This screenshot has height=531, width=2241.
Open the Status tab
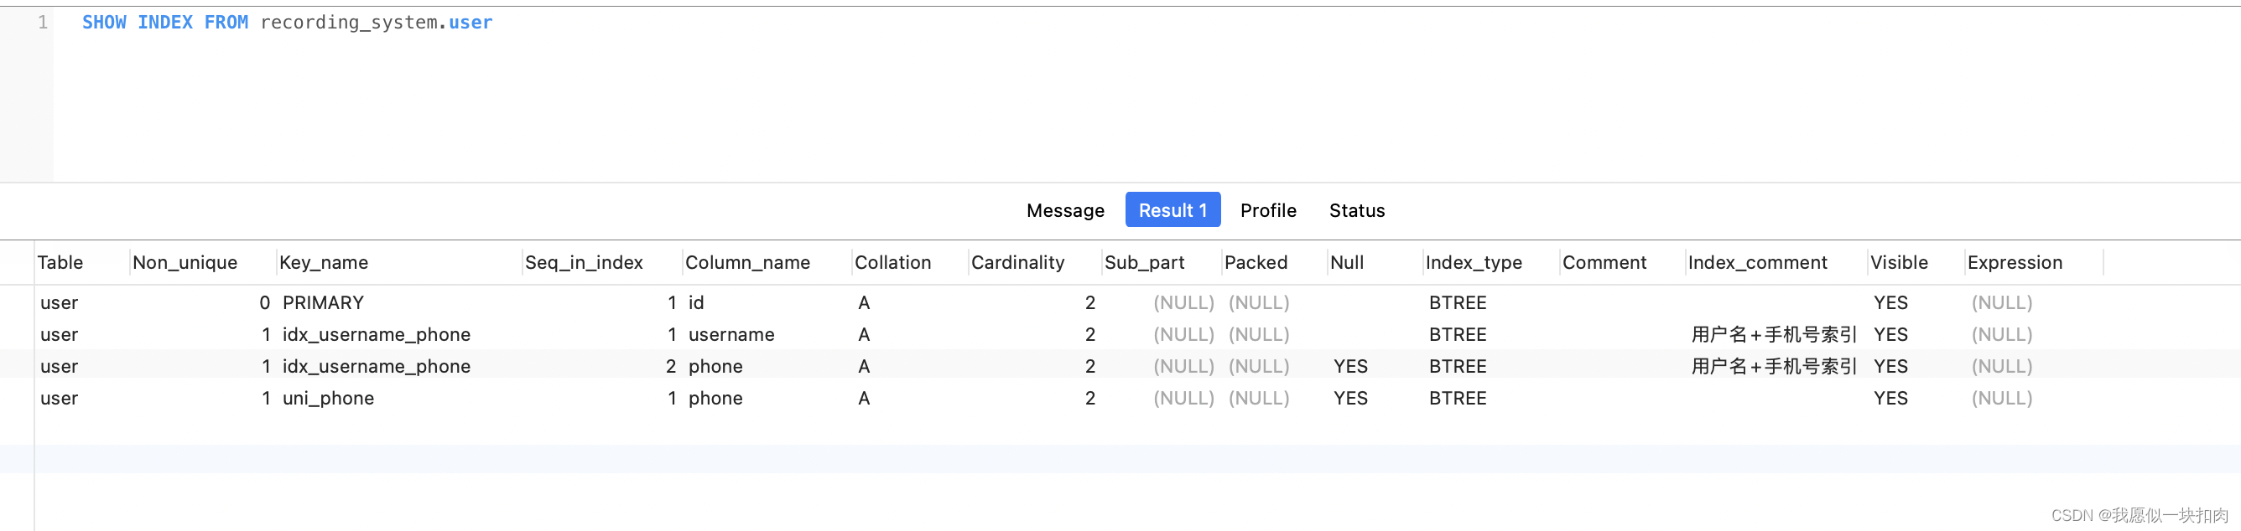pos(1356,210)
